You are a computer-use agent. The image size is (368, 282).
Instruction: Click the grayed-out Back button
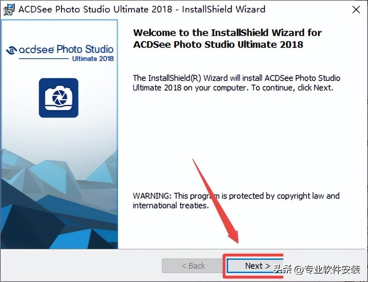pyautogui.click(x=193, y=266)
